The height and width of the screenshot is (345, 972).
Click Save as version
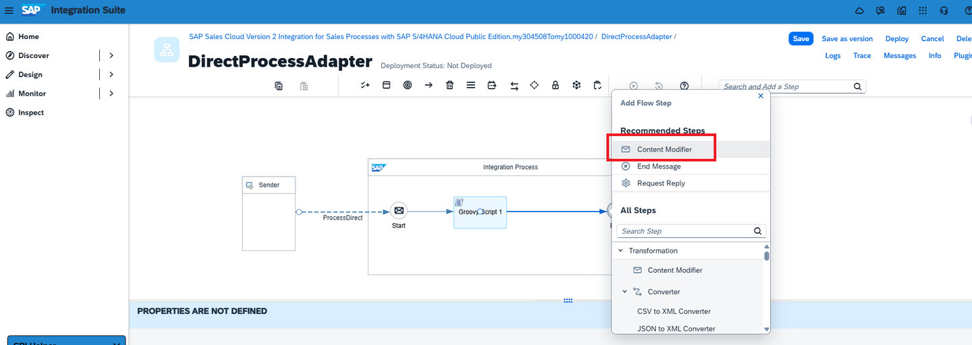[847, 38]
